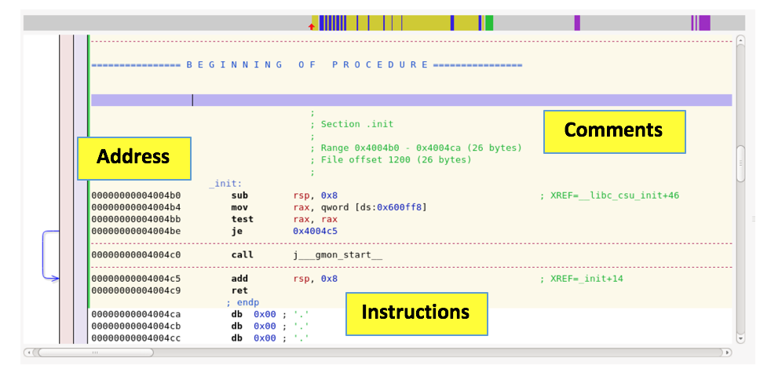
Task: Select address 00000000004004cb
Action: [136, 327]
